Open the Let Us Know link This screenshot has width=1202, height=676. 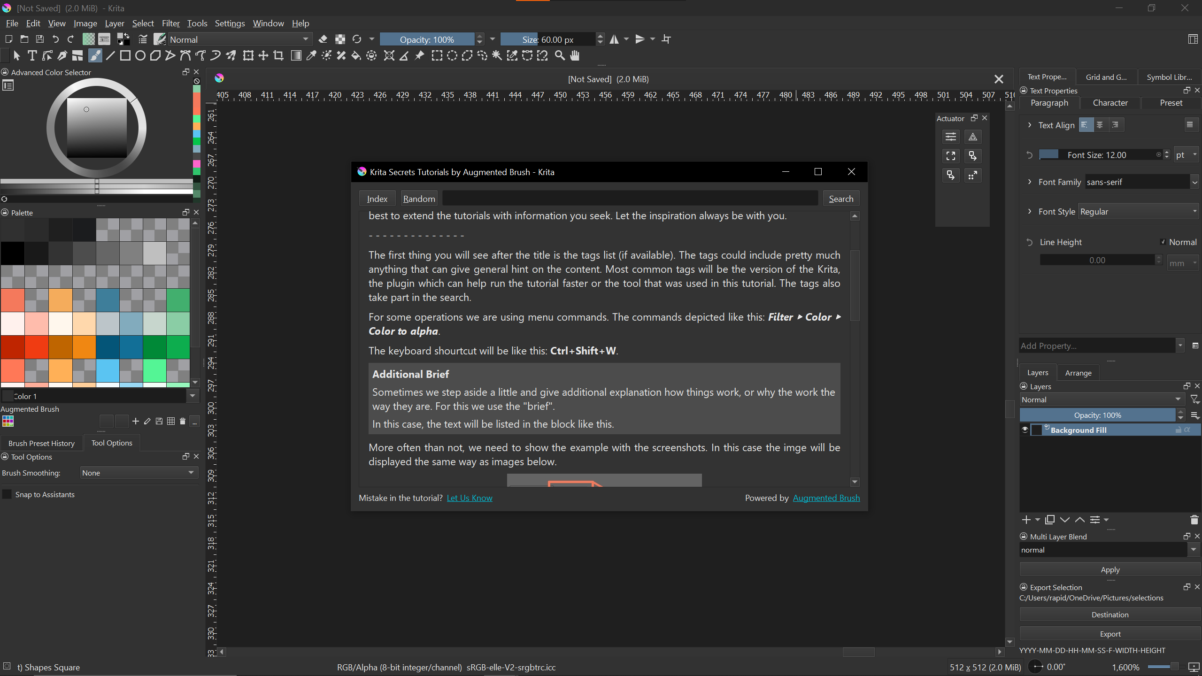469,498
